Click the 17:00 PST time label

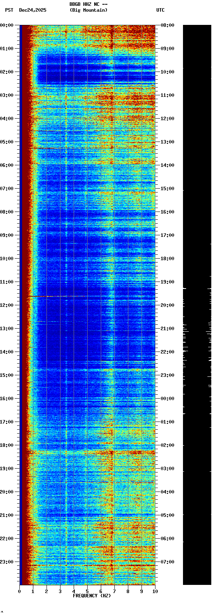(x=7, y=422)
